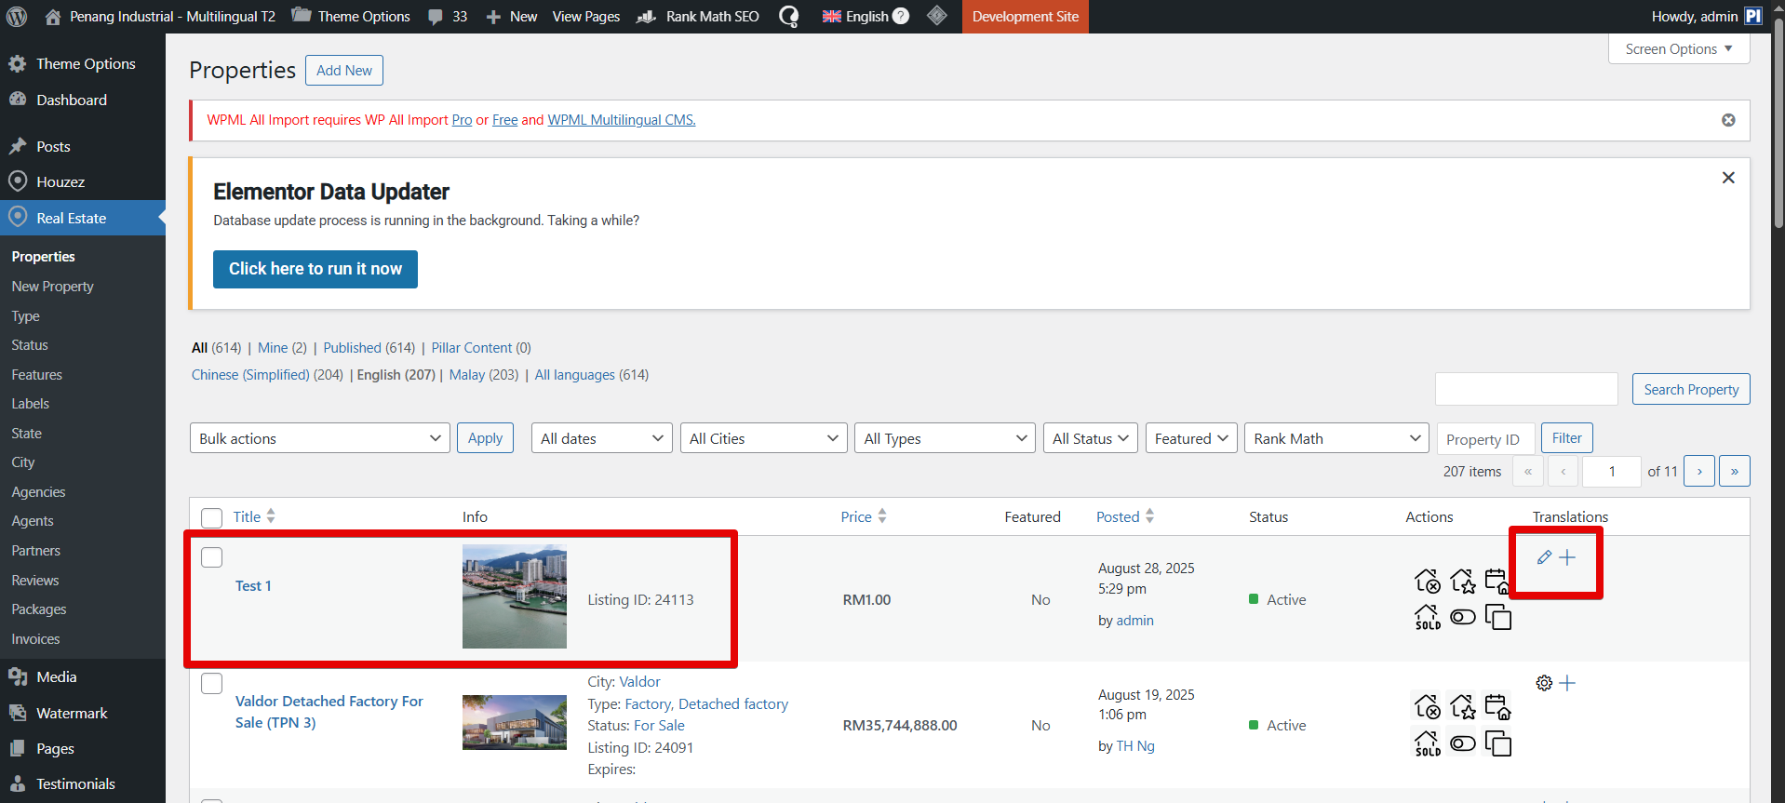
Task: Flip the toggle switch in Test 1 actions
Action: (x=1462, y=617)
